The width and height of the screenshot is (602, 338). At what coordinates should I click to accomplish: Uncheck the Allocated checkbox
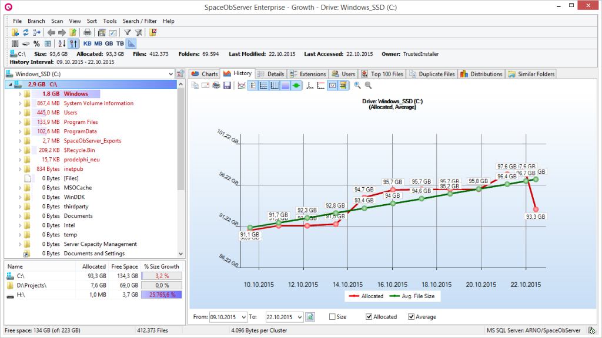tap(369, 317)
